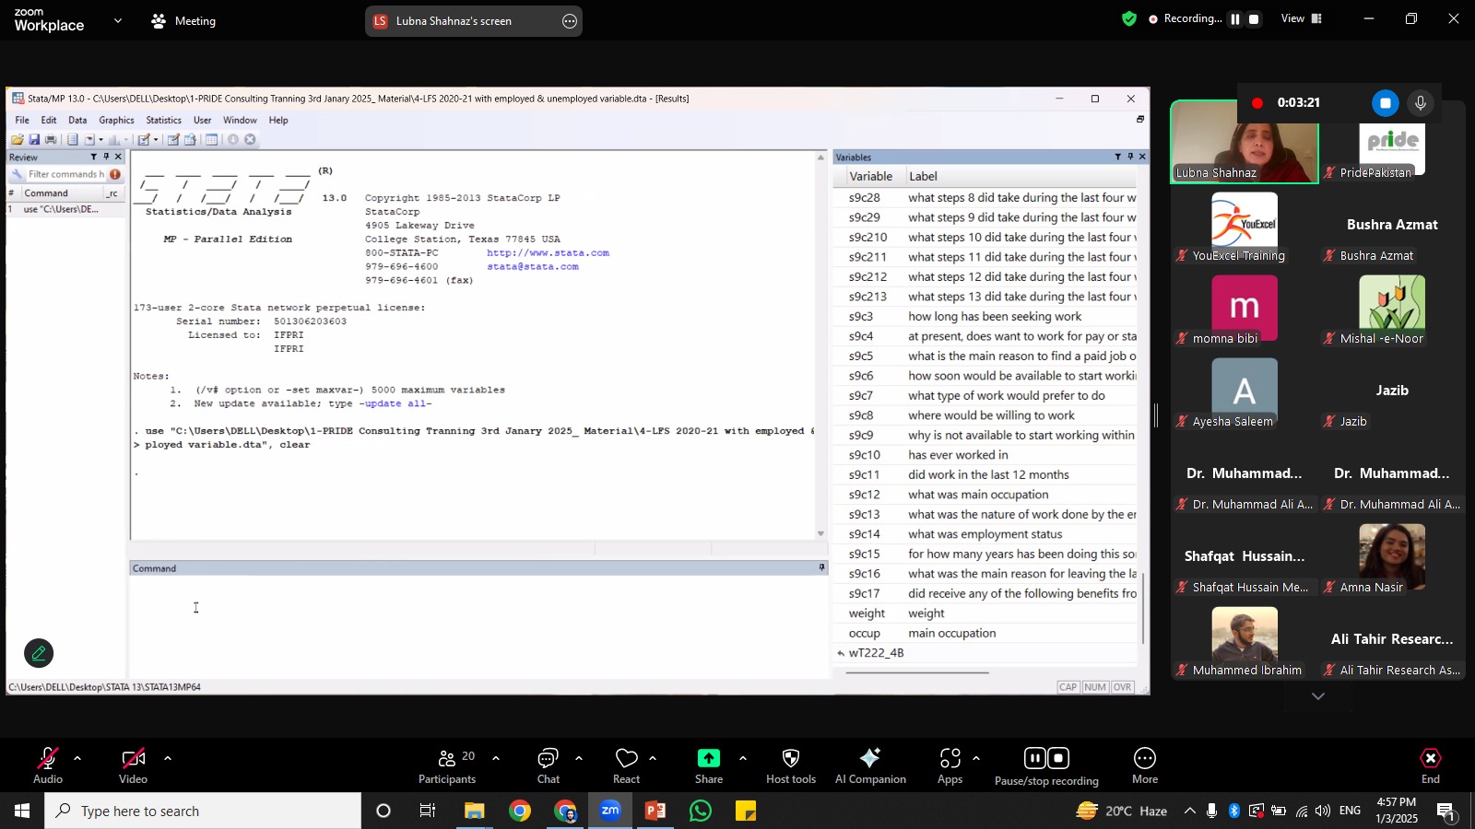This screenshot has width=1475, height=829.
Task: Open a dataset with Stata's Open toolbar icon
Action: point(18,140)
